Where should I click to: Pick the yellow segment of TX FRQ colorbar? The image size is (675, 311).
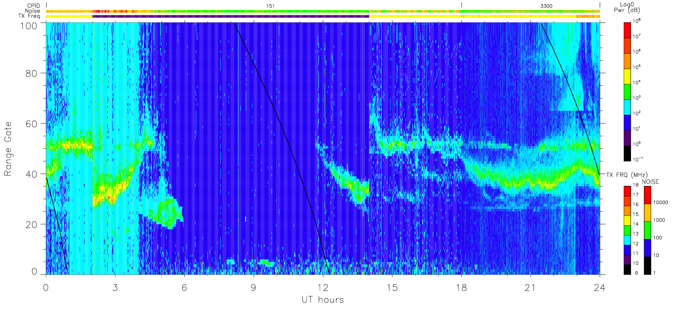pos(627,220)
